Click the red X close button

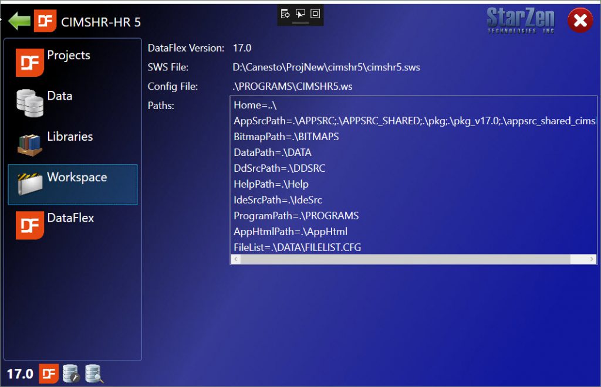coord(580,21)
